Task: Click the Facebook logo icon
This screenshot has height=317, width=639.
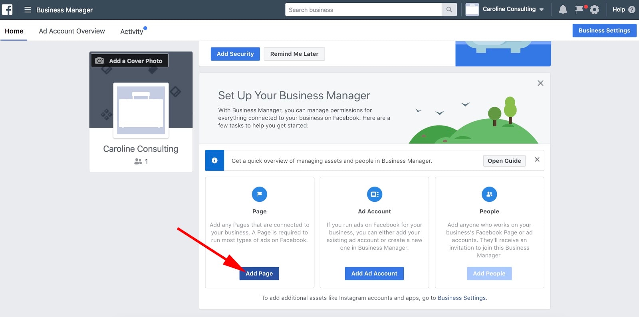Action: (7, 10)
